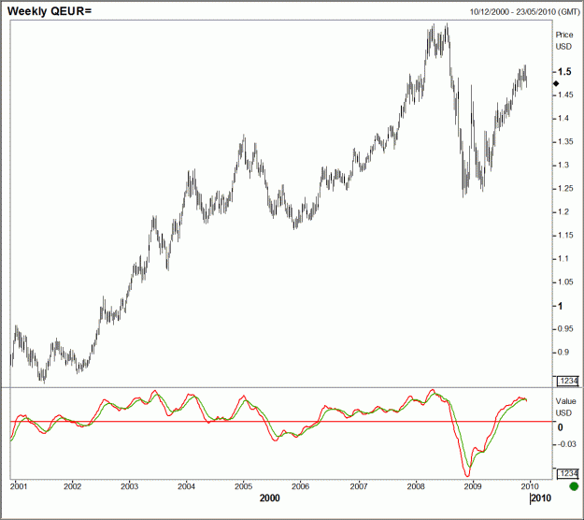
Task: Click the bold |2010 decade label
Action: [x=540, y=498]
